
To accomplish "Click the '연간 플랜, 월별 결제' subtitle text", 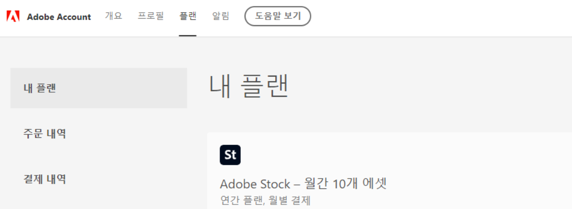I will click(265, 200).
